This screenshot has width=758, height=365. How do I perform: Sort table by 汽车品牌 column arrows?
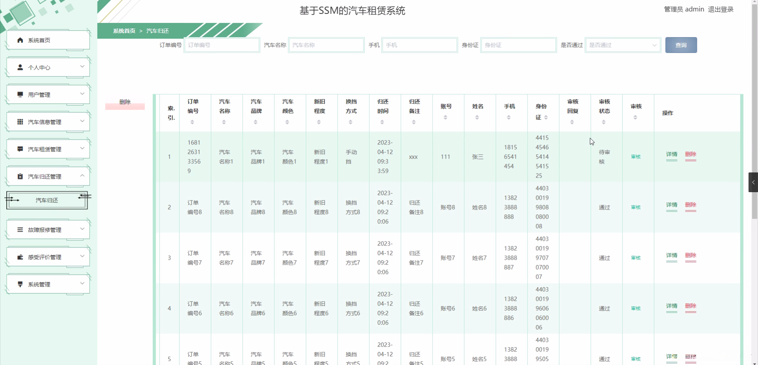255,122
